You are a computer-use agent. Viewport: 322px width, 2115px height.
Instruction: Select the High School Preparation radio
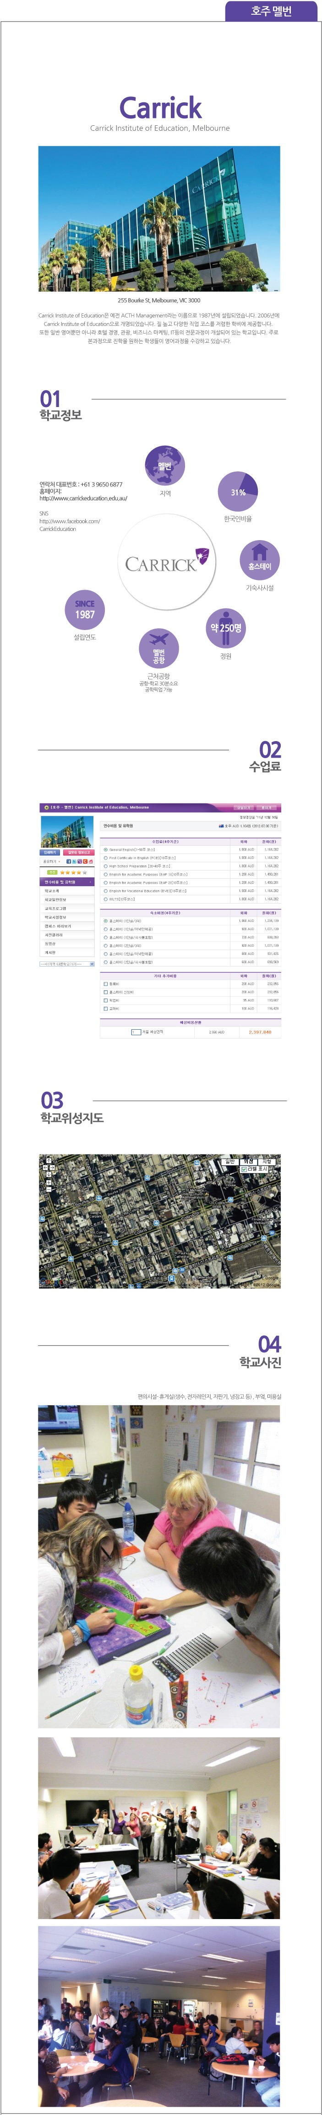click(106, 866)
